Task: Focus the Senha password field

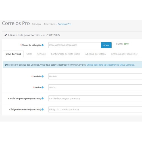Action: 95,87
